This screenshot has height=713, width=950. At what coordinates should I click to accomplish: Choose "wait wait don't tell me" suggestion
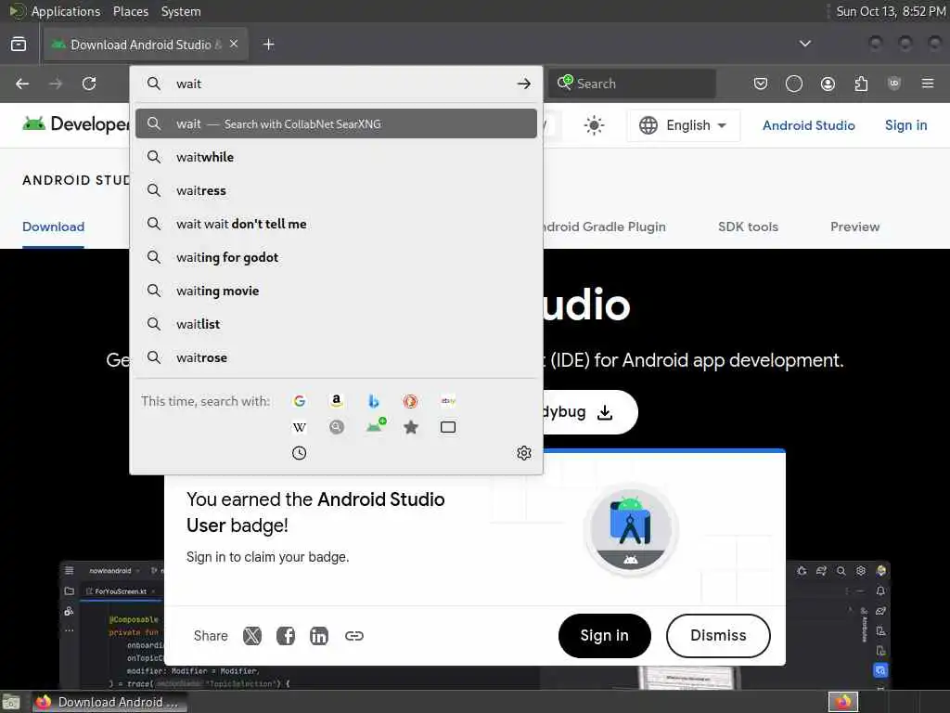click(x=336, y=224)
